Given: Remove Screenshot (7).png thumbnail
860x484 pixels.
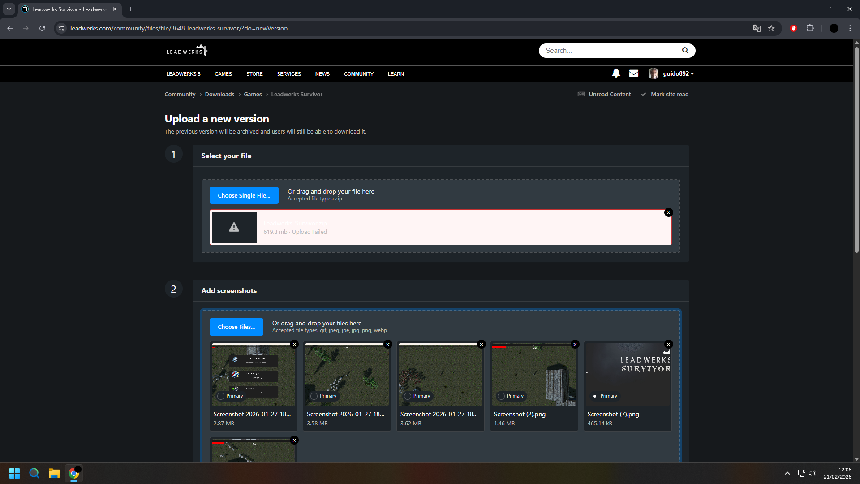Looking at the screenshot, I should 668,345.
